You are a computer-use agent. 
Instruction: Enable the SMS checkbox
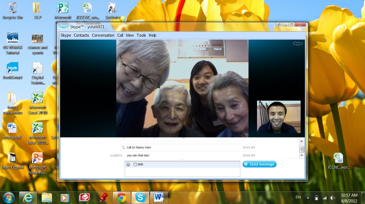(135, 164)
